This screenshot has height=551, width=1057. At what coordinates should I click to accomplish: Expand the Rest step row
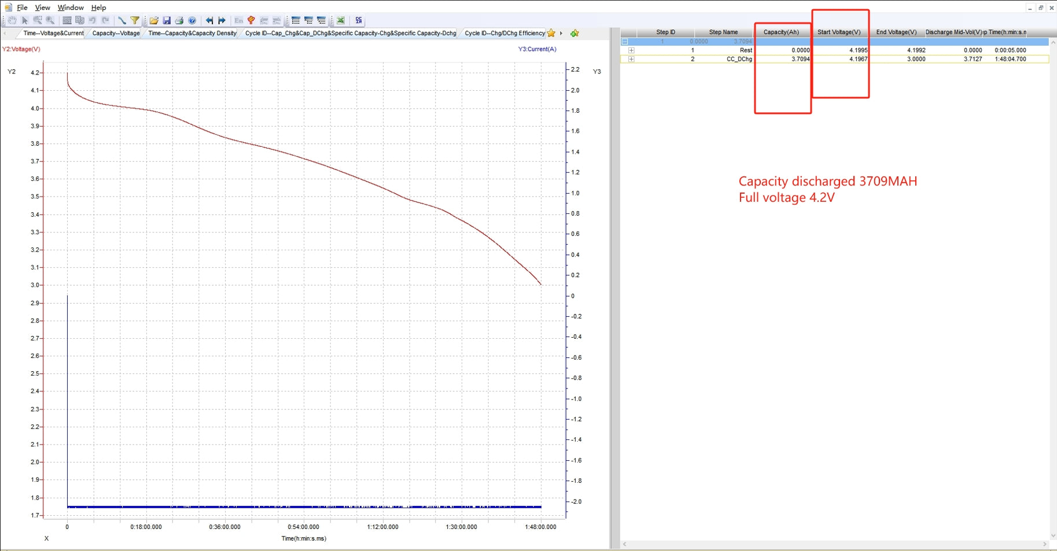click(x=631, y=50)
